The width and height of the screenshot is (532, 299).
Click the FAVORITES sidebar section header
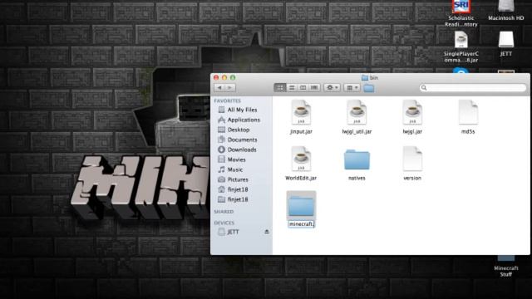pyautogui.click(x=227, y=101)
